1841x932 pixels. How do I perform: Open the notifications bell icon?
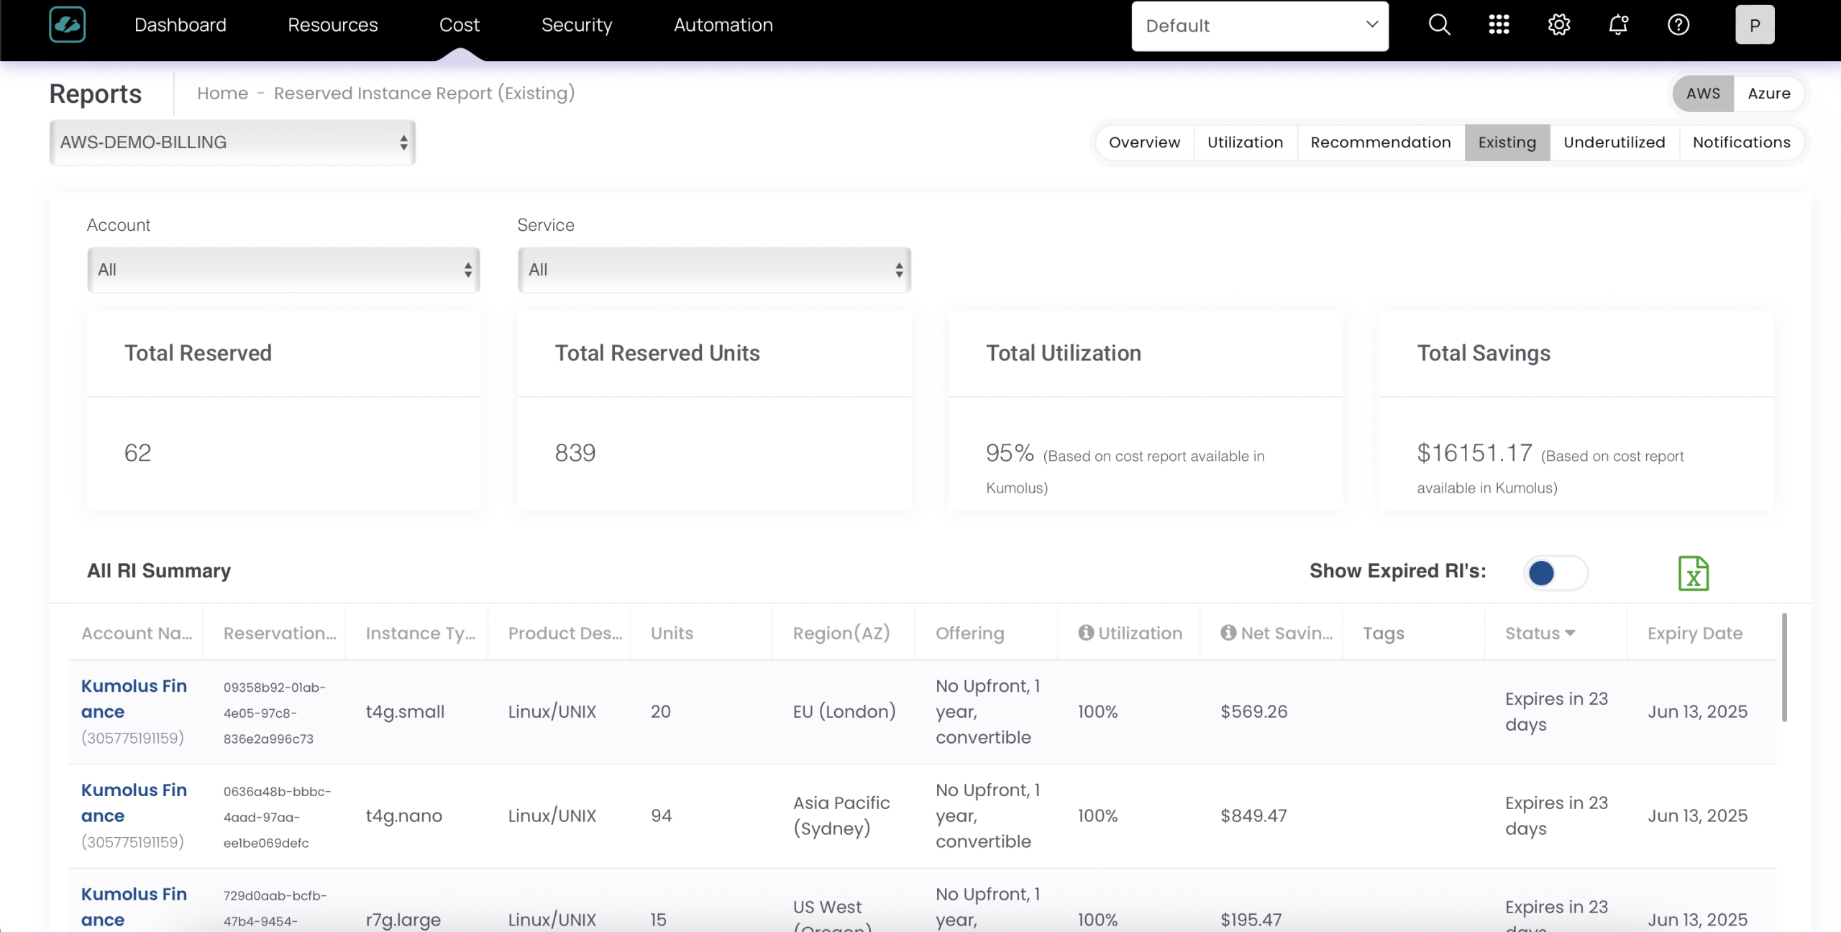pos(1618,25)
